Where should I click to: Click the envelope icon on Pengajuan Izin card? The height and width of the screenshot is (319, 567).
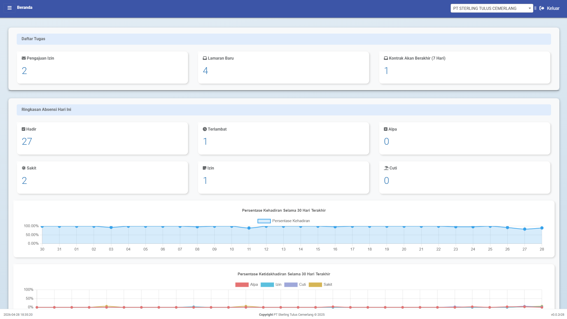tap(24, 58)
